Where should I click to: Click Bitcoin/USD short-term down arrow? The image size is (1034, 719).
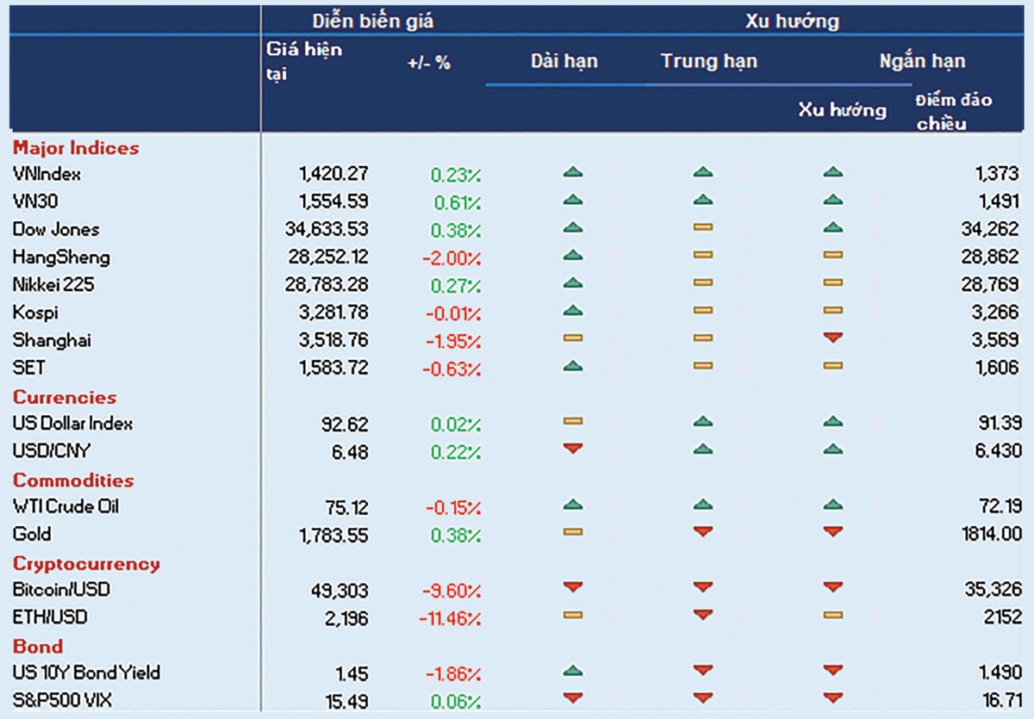point(832,587)
